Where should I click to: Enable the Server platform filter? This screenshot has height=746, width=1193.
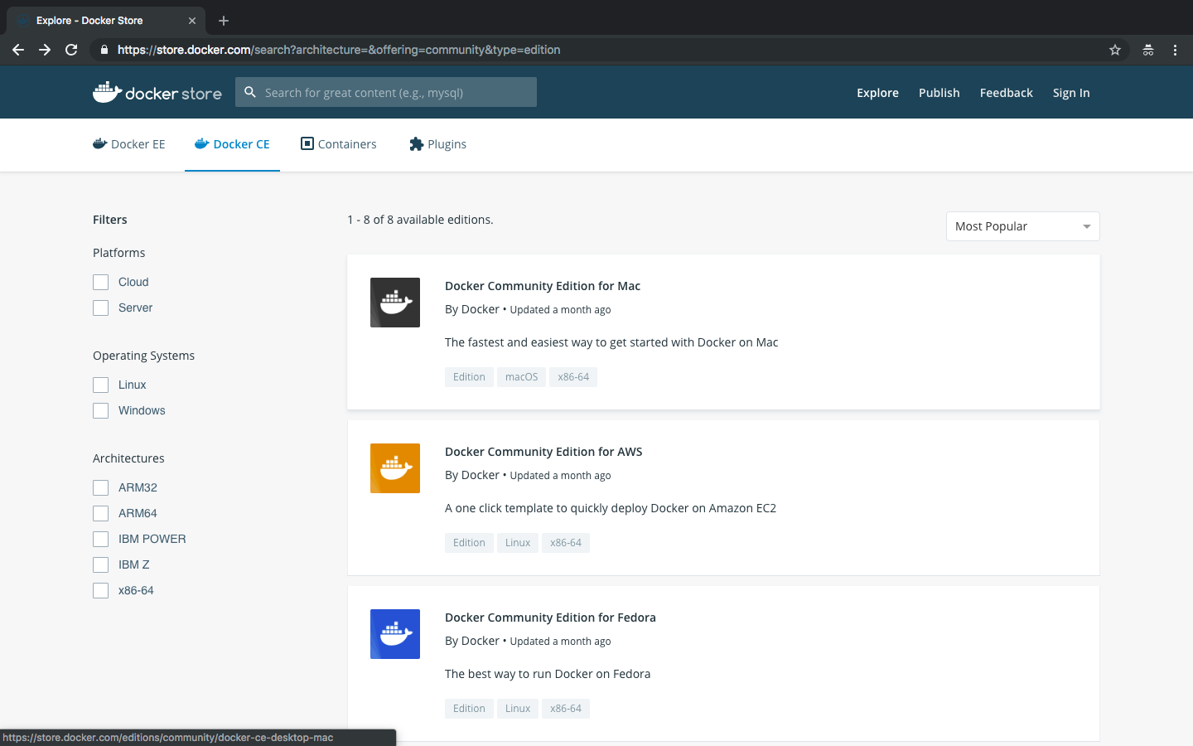coord(101,308)
